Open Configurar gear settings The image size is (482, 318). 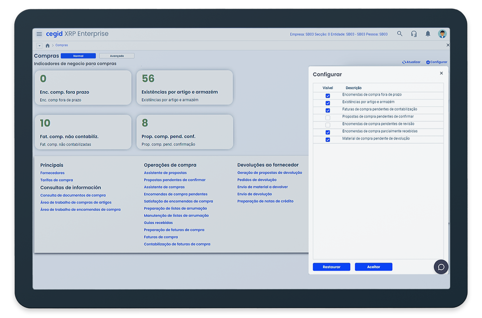pyautogui.click(x=428, y=62)
